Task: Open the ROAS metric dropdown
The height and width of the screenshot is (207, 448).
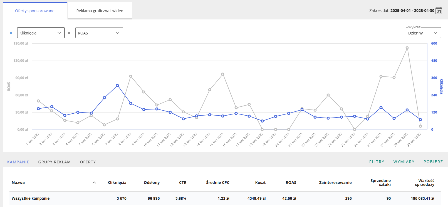Action: coord(99,33)
